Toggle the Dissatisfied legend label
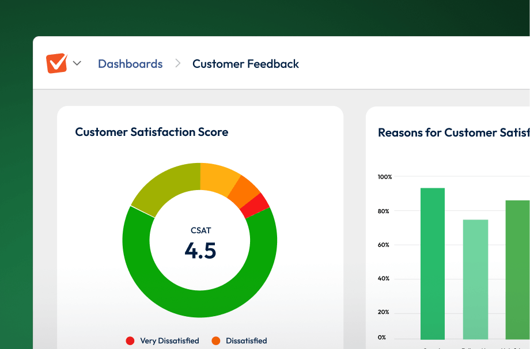This screenshot has height=349, width=530. coord(246,341)
